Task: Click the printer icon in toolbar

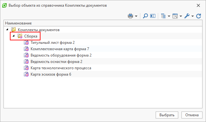Action: point(130,16)
